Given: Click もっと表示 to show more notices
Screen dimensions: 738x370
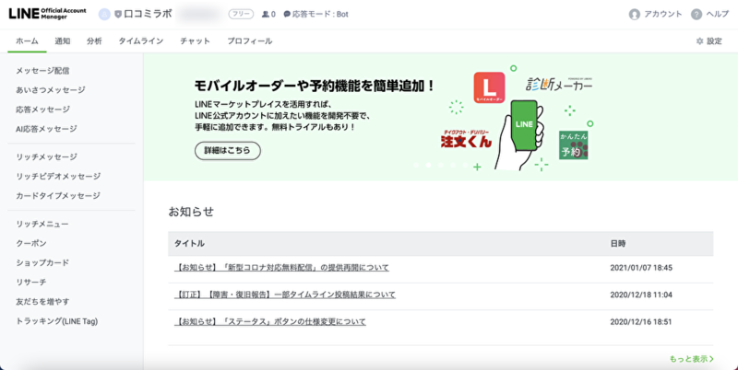Looking at the screenshot, I should (x=691, y=359).
